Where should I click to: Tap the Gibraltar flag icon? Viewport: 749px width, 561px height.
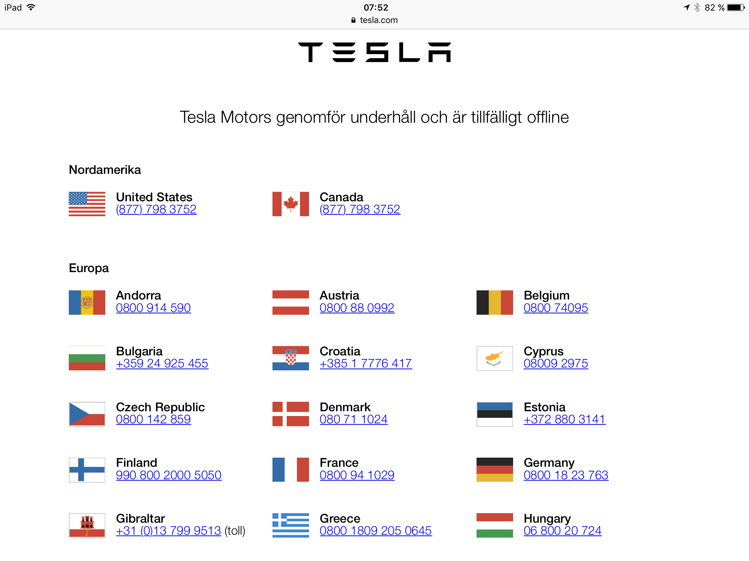[x=87, y=525]
